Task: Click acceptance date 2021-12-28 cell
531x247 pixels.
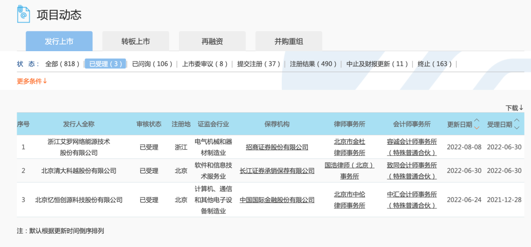Action: (504, 200)
